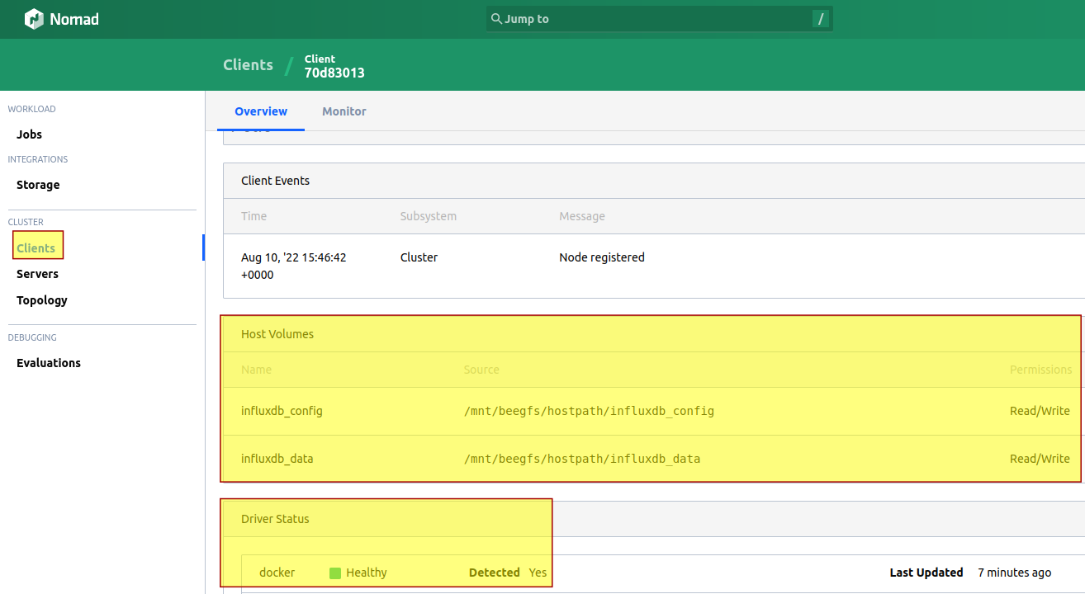Click the Healthy driver status label
Screen dimensions: 1085x594
(x=367, y=573)
